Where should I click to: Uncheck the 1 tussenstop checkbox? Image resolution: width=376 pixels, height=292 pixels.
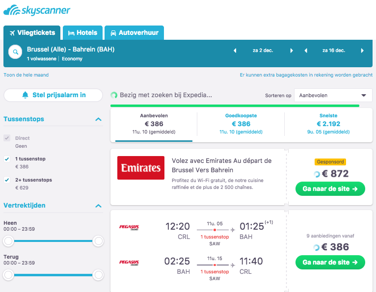click(x=7, y=159)
